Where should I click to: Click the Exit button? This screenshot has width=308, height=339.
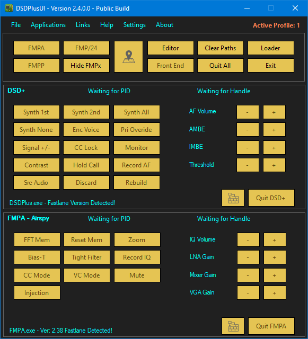click(x=270, y=65)
